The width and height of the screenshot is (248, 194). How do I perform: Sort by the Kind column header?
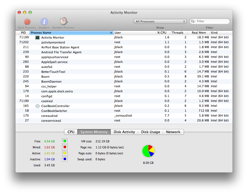coord(221,33)
